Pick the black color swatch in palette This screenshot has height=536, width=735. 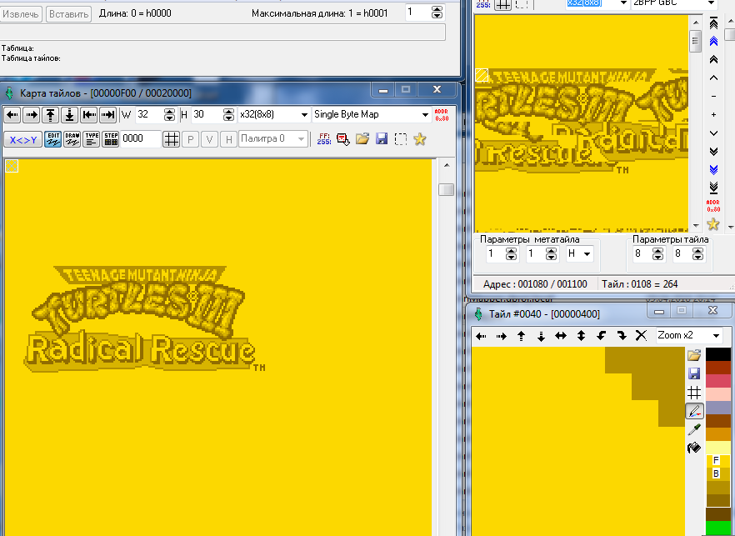click(718, 354)
